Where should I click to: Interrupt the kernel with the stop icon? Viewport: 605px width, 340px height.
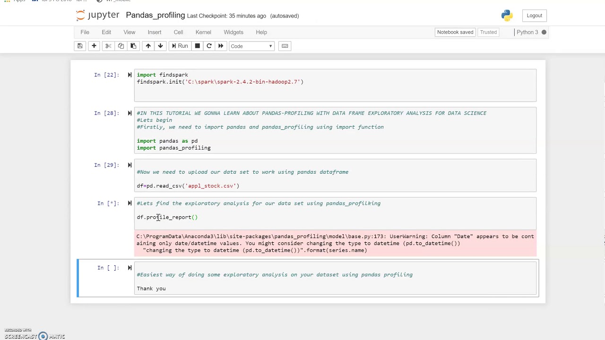(x=198, y=46)
